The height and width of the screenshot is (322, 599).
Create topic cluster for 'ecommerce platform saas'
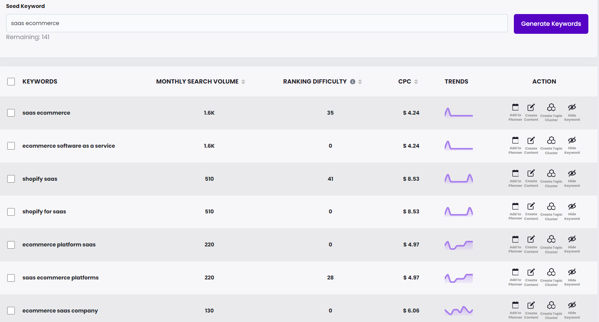tap(551, 244)
